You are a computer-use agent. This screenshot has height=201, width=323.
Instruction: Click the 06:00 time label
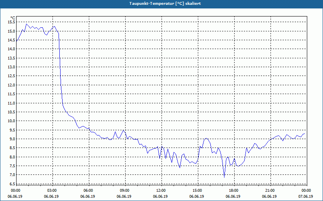point(89,191)
